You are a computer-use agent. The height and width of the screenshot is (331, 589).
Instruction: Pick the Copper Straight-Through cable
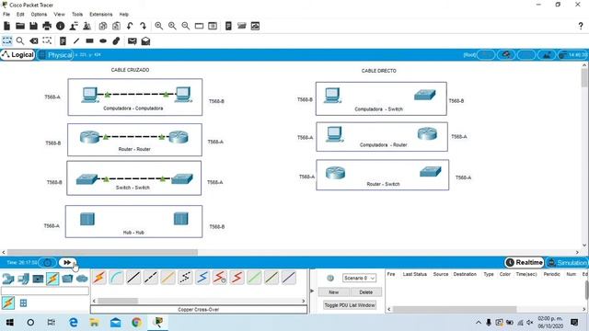(133, 278)
